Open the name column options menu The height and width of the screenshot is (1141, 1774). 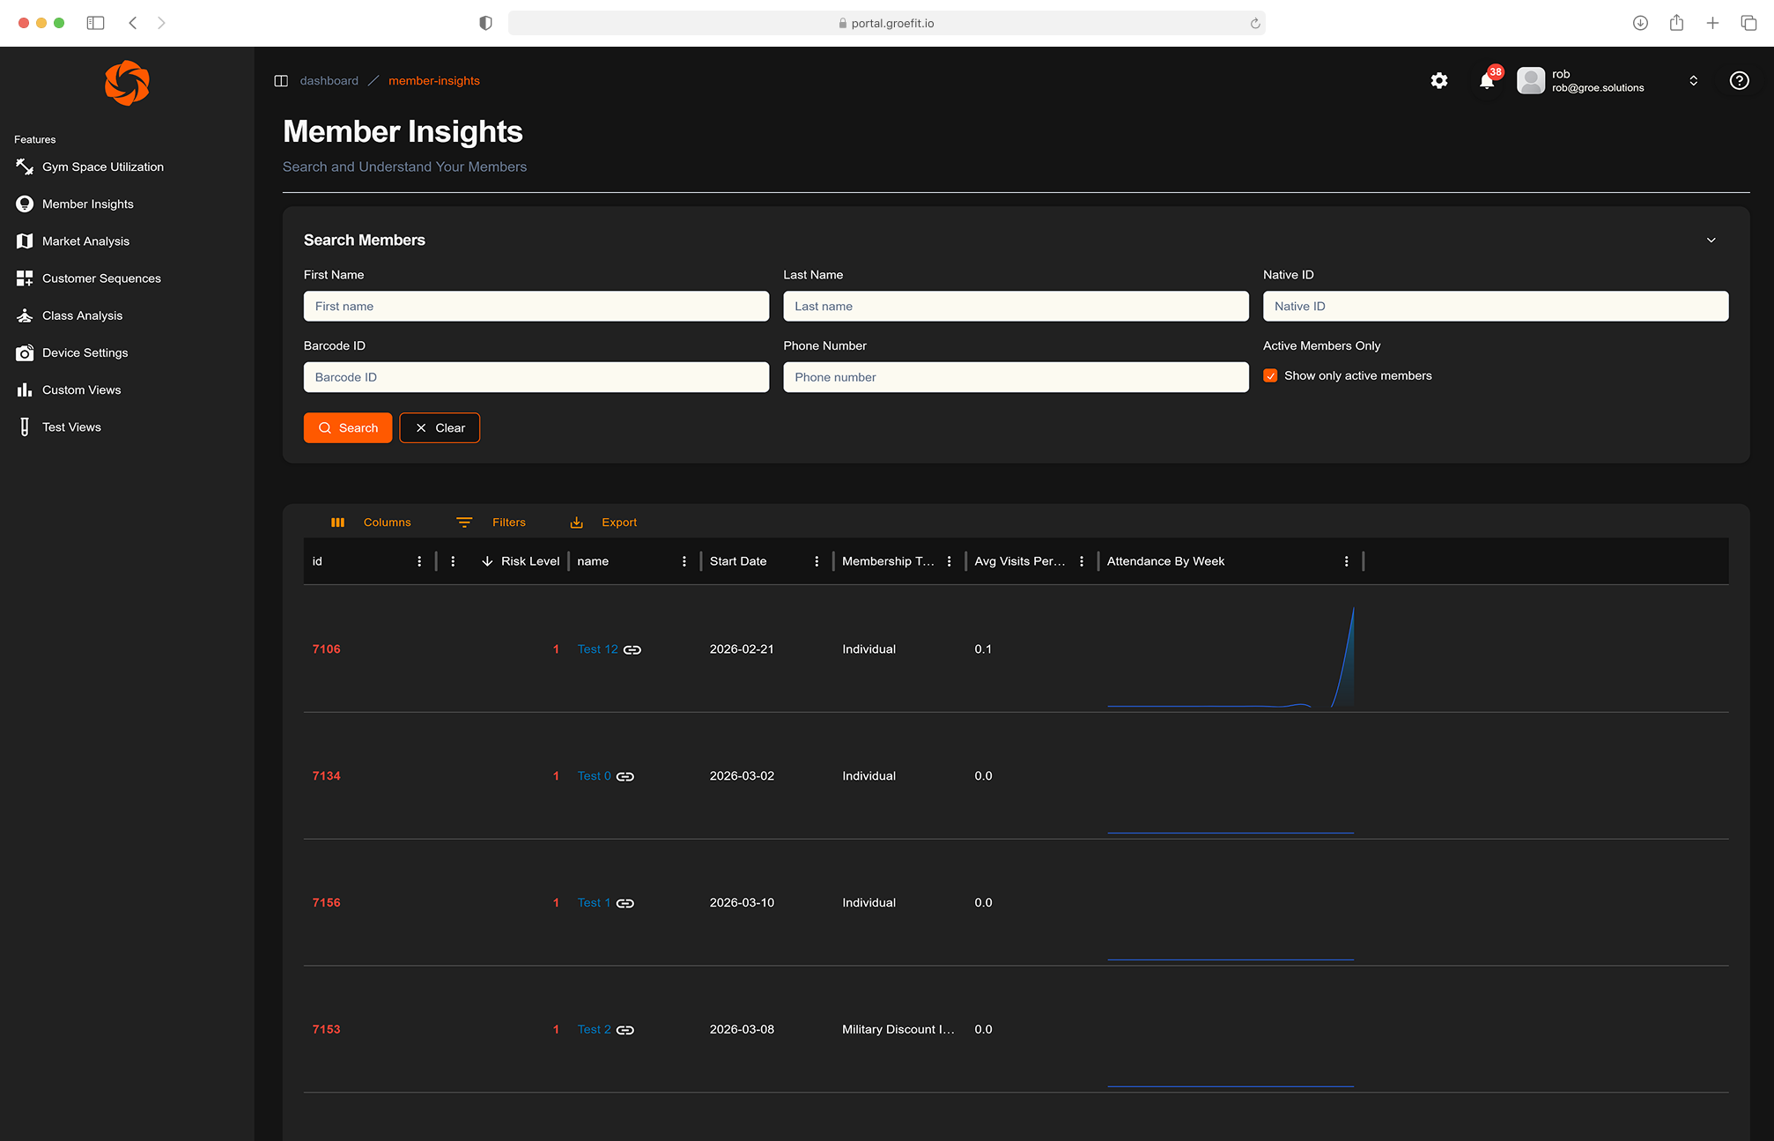tap(684, 560)
